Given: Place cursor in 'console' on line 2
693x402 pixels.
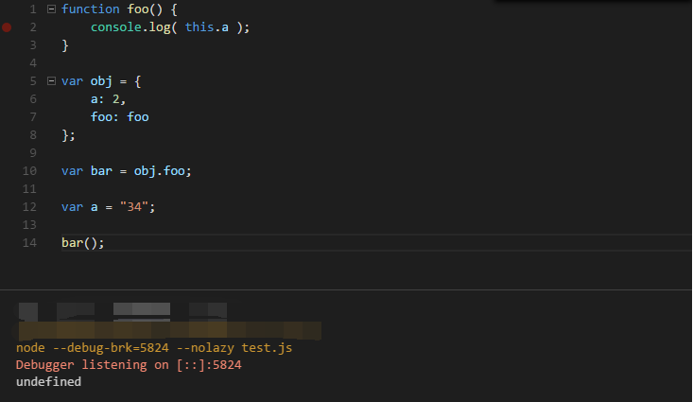Looking at the screenshot, I should (115, 27).
